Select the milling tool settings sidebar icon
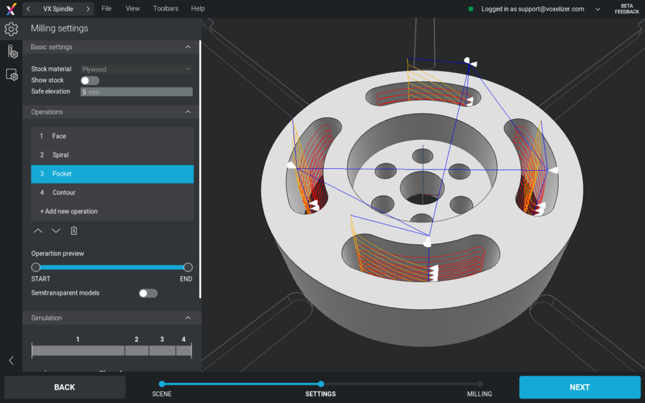 pyautogui.click(x=10, y=52)
